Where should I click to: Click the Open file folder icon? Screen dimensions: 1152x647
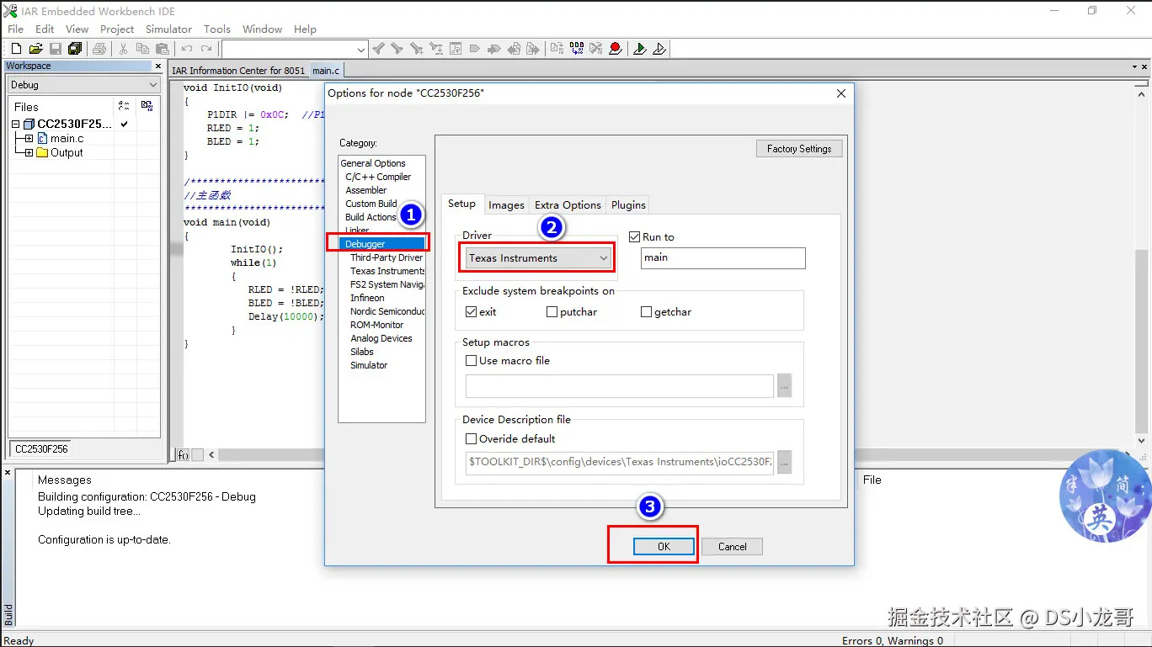pyautogui.click(x=35, y=49)
